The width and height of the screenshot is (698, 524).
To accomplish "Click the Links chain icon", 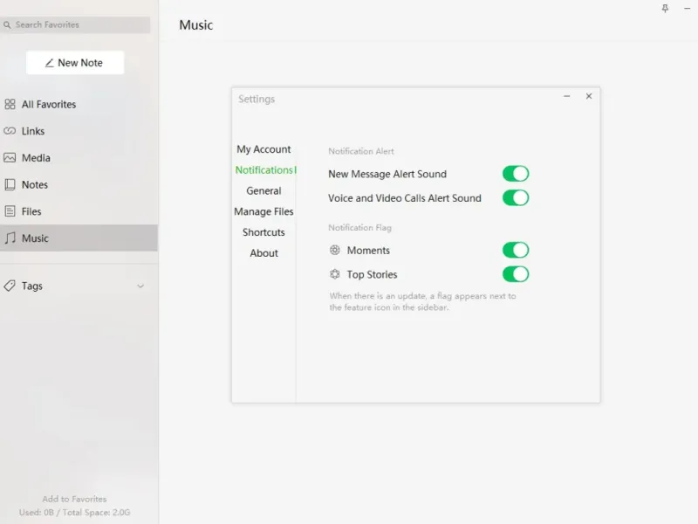I will pos(10,131).
